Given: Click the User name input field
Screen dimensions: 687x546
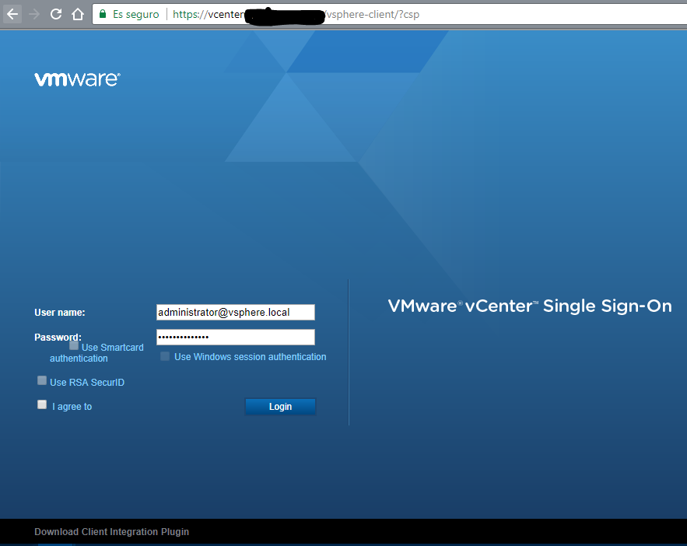Looking at the screenshot, I should pyautogui.click(x=235, y=312).
